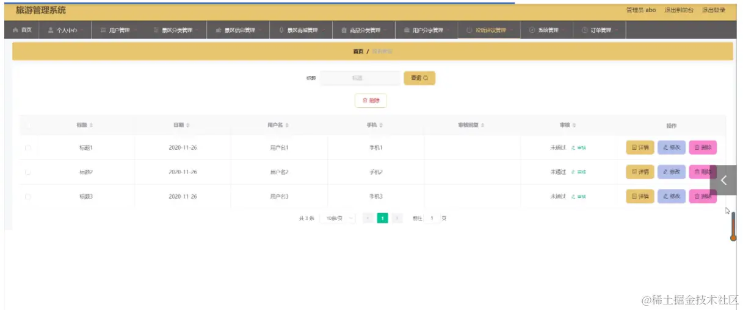Viewport: 743px width, 310px height.
Task: Click the 查询 search button
Action: click(x=419, y=78)
